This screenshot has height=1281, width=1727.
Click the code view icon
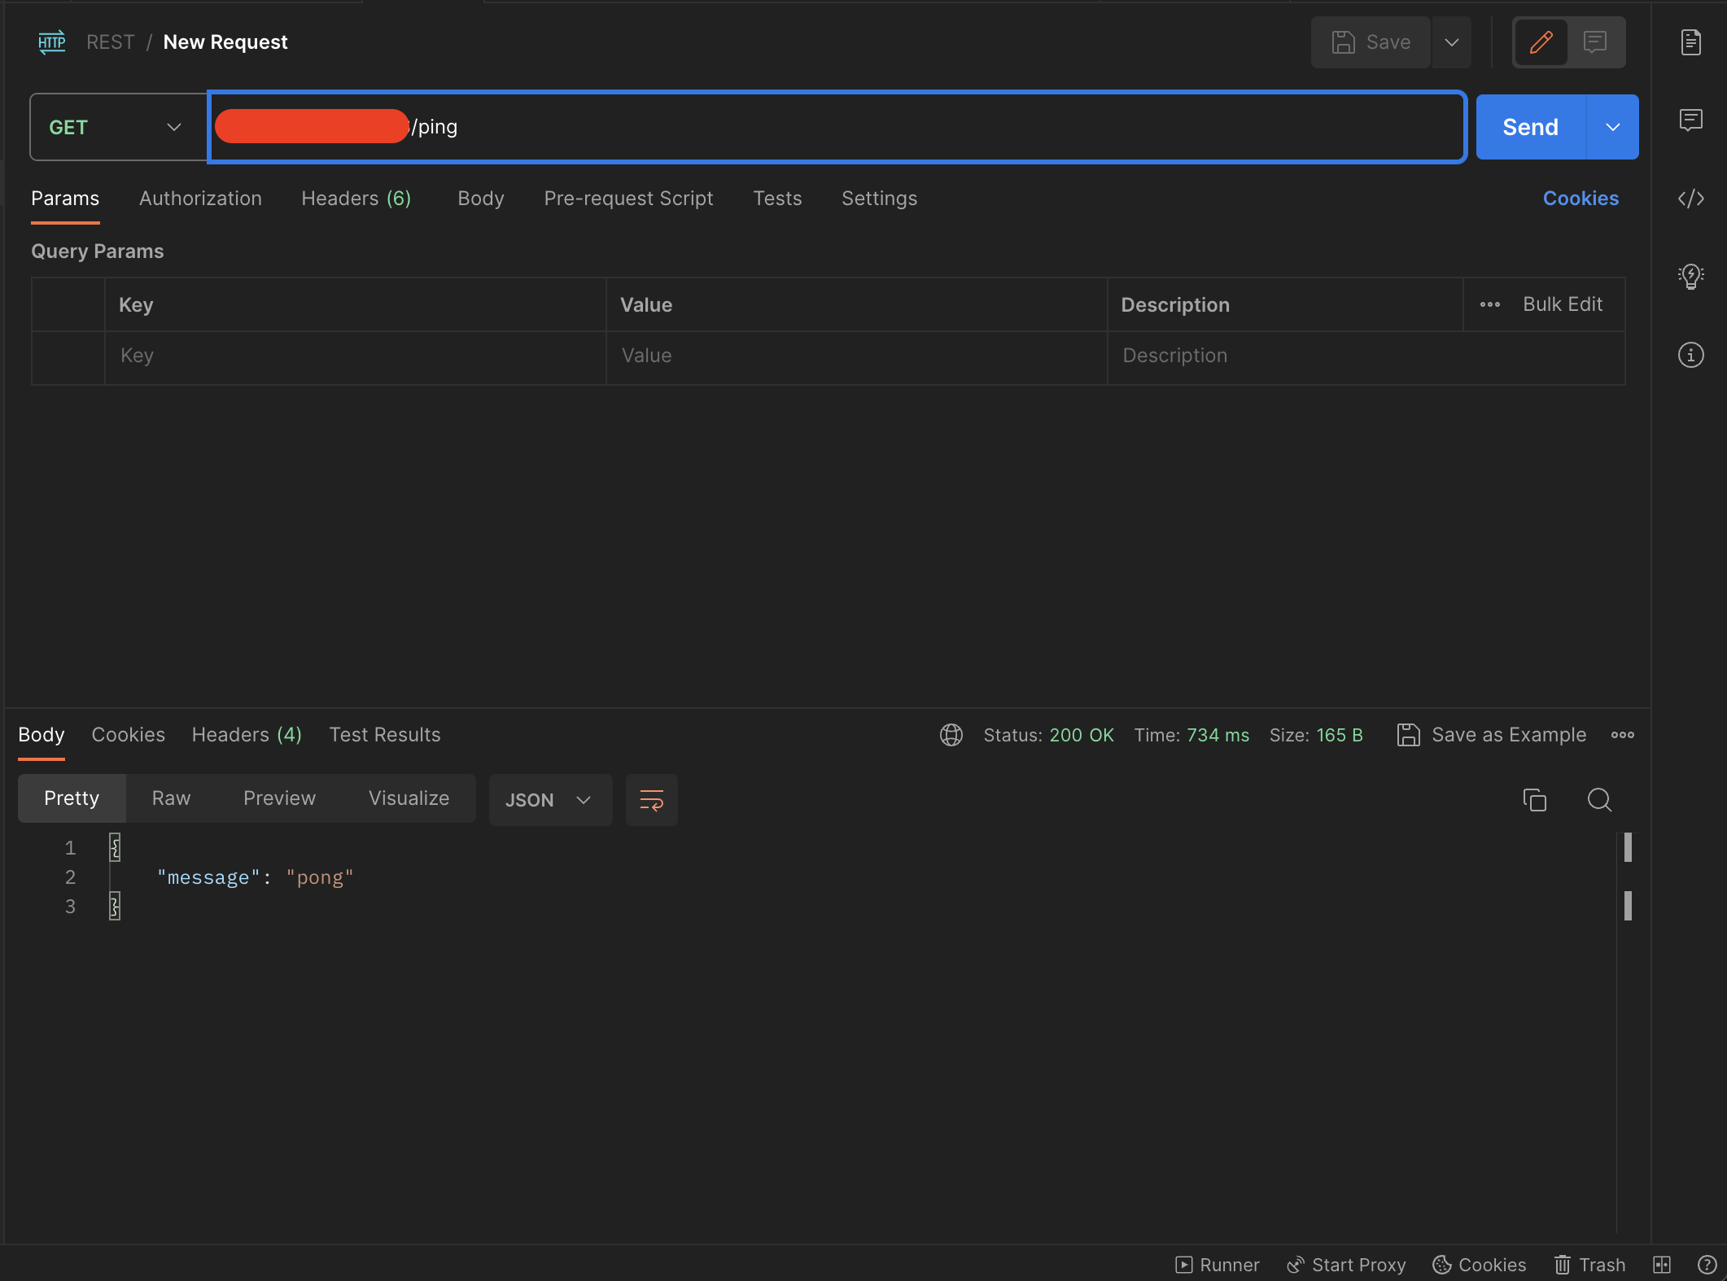(x=1690, y=198)
